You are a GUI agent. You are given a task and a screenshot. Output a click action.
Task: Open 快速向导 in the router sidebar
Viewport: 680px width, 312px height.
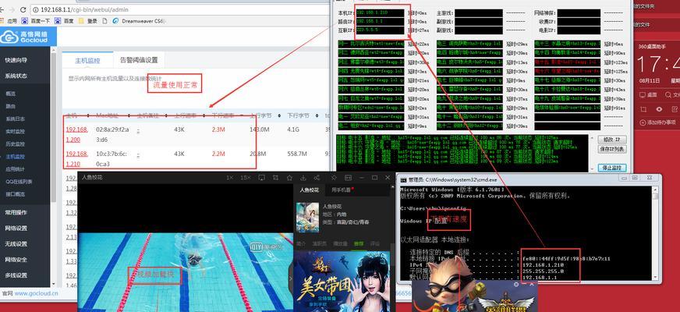(16, 60)
